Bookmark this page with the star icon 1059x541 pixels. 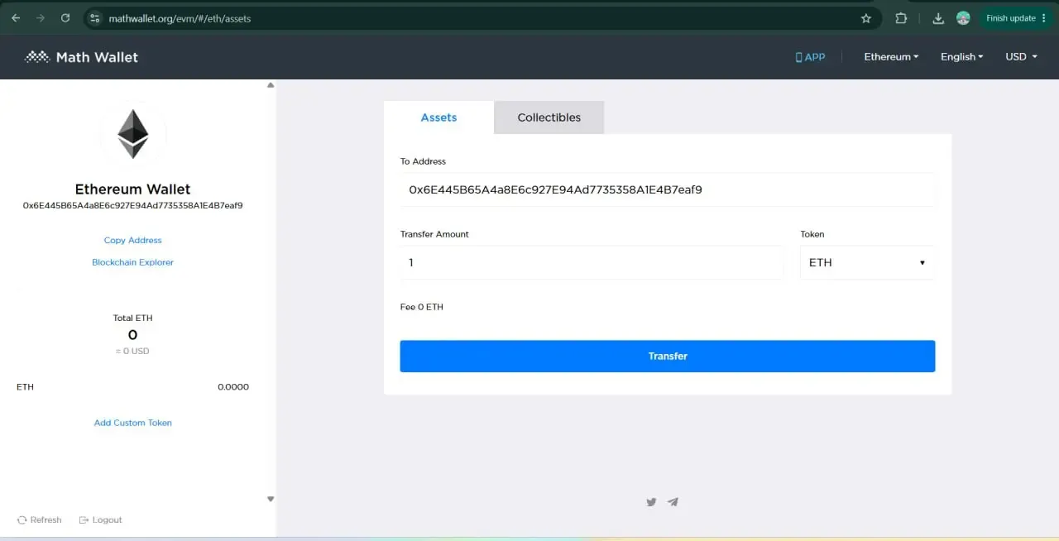click(x=866, y=18)
